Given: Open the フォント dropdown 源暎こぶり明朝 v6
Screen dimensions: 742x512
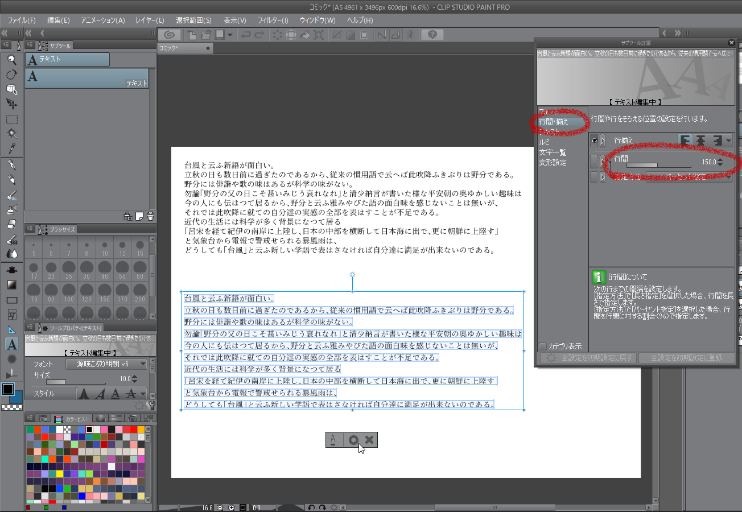Looking at the screenshot, I should coord(106,364).
